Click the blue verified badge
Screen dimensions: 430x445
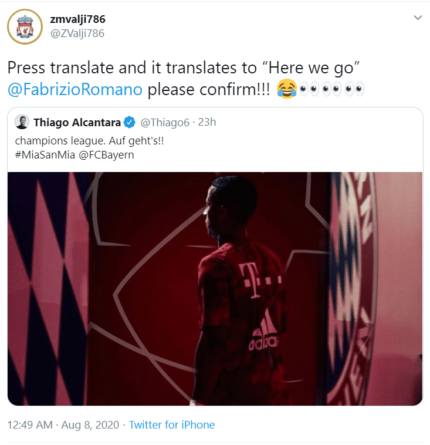[129, 122]
